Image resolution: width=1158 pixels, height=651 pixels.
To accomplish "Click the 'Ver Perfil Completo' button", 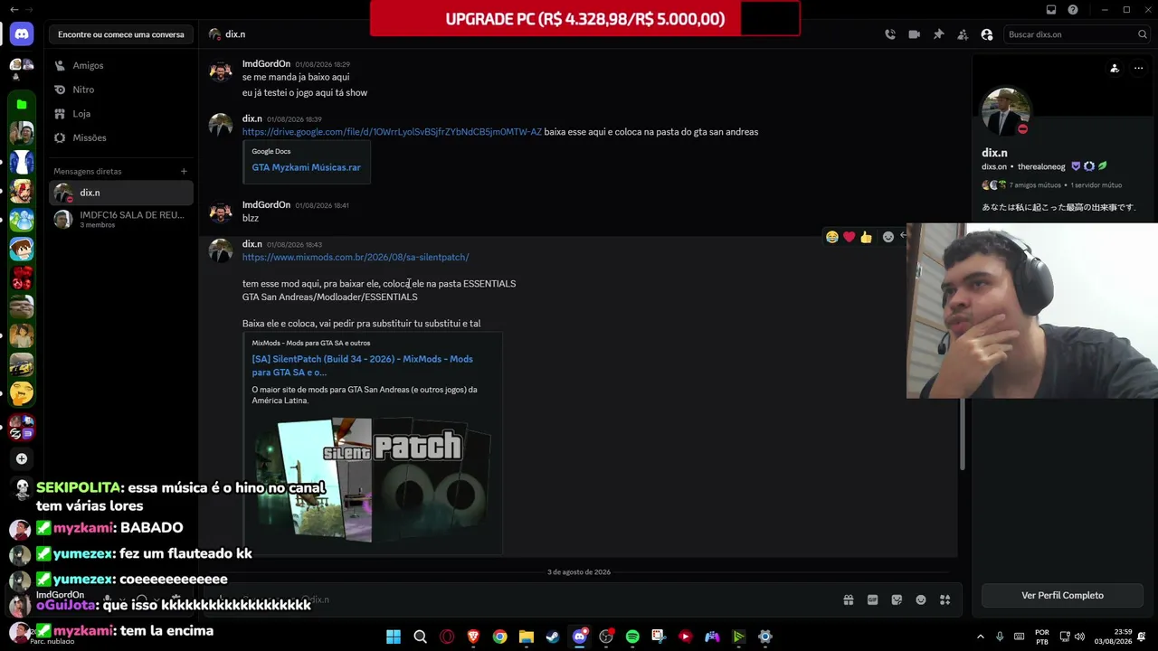I will click(1062, 596).
